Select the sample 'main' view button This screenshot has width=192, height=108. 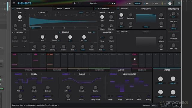point(81,13)
